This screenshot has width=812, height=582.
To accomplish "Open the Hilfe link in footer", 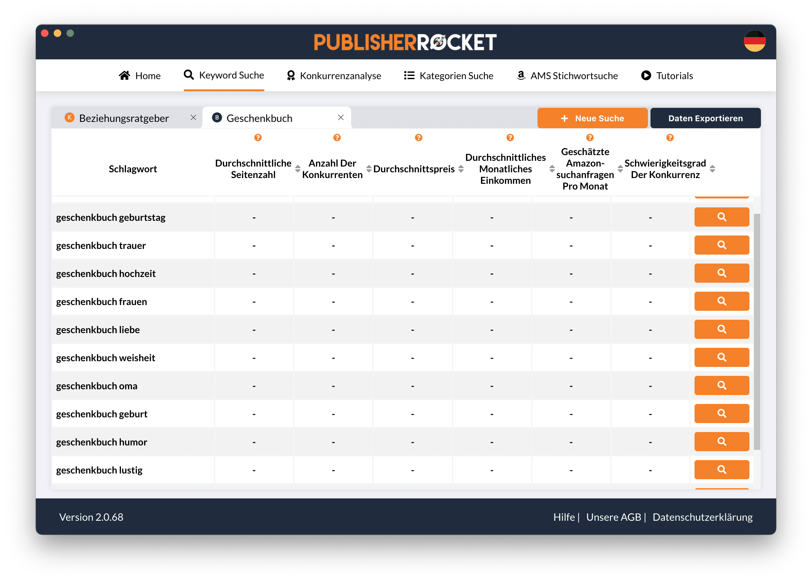I will [564, 517].
